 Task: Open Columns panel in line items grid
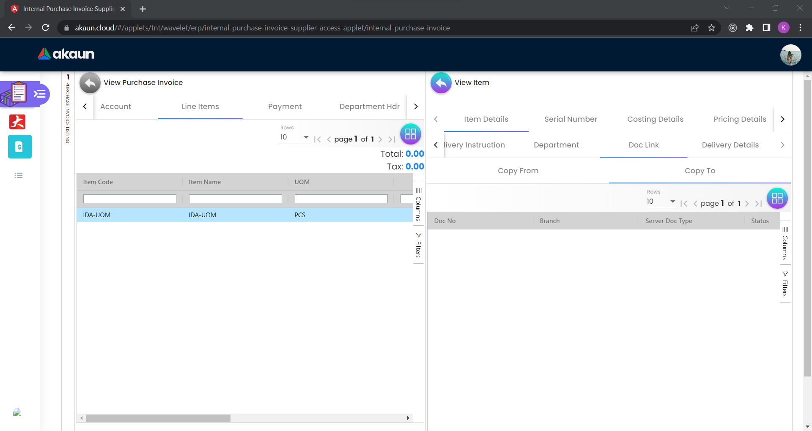pos(418,204)
